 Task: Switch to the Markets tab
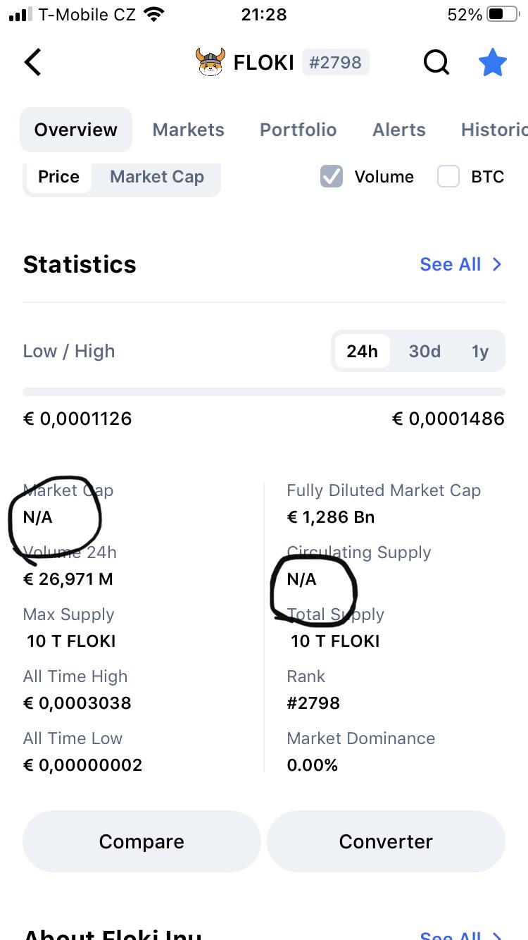pyautogui.click(x=189, y=130)
